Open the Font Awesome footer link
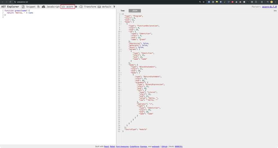 pyautogui.click(x=122, y=146)
